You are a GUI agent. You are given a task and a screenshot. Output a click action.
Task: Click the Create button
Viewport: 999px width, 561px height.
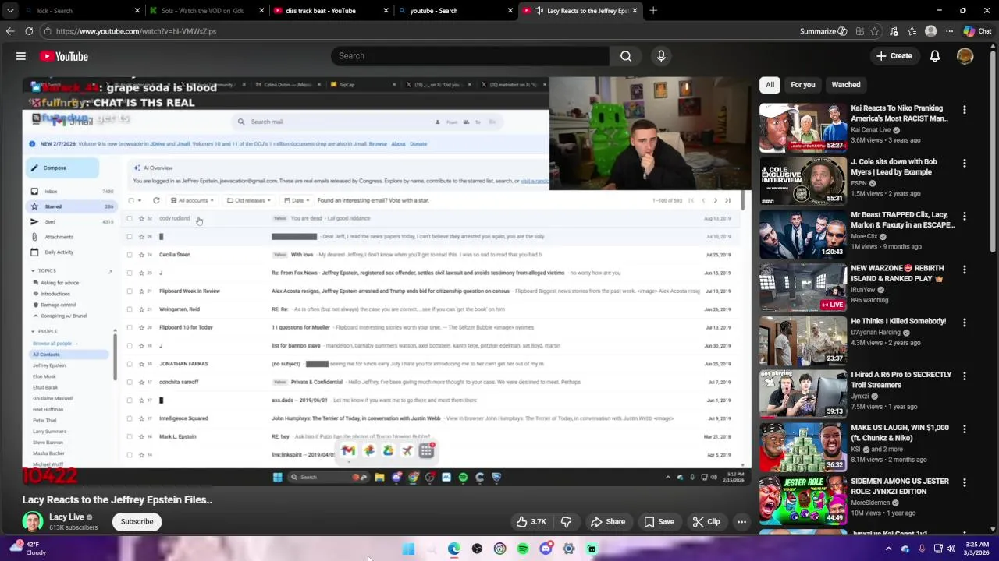[894, 56]
